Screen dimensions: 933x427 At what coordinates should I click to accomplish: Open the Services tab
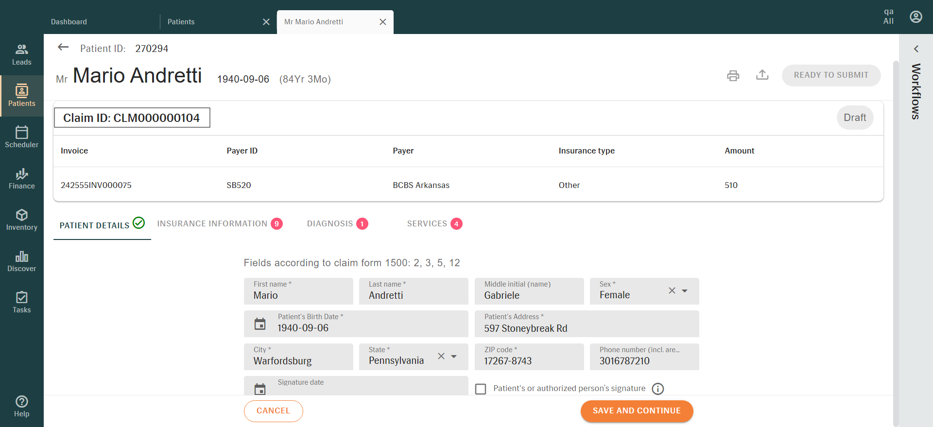[434, 223]
